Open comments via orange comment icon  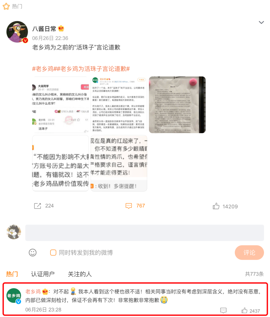point(128,206)
